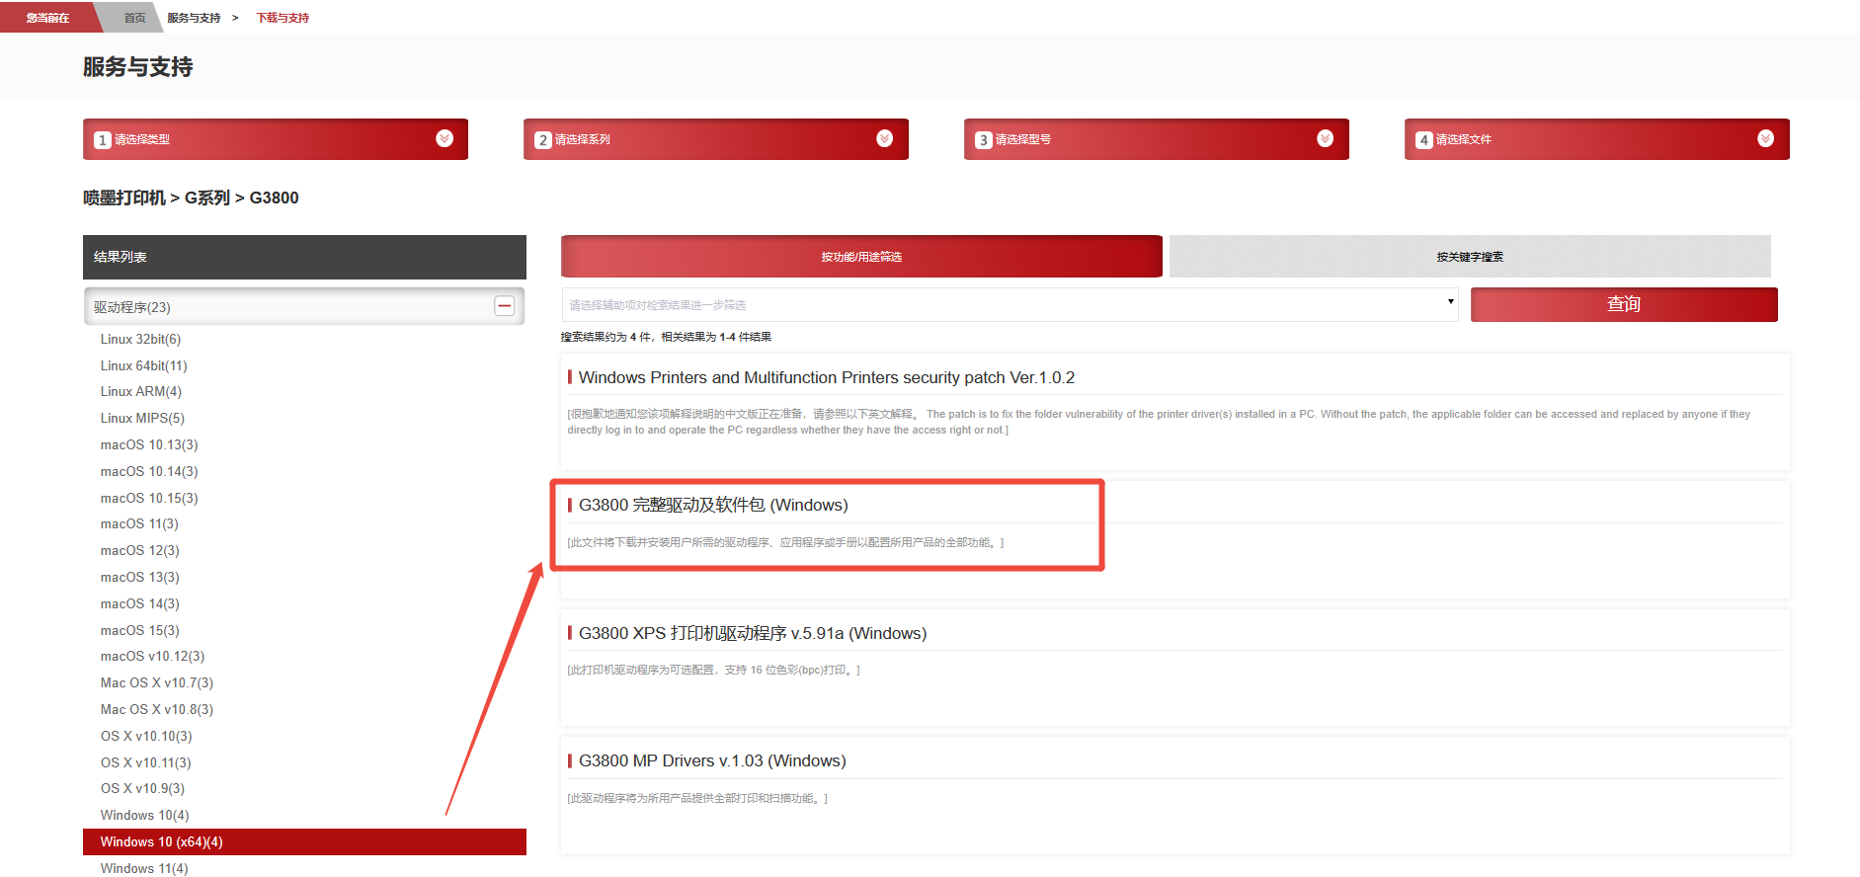Viewport: 1860px width, 877px height.
Task: Collapse the 驱动程序(23) category minus icon
Action: [504, 306]
